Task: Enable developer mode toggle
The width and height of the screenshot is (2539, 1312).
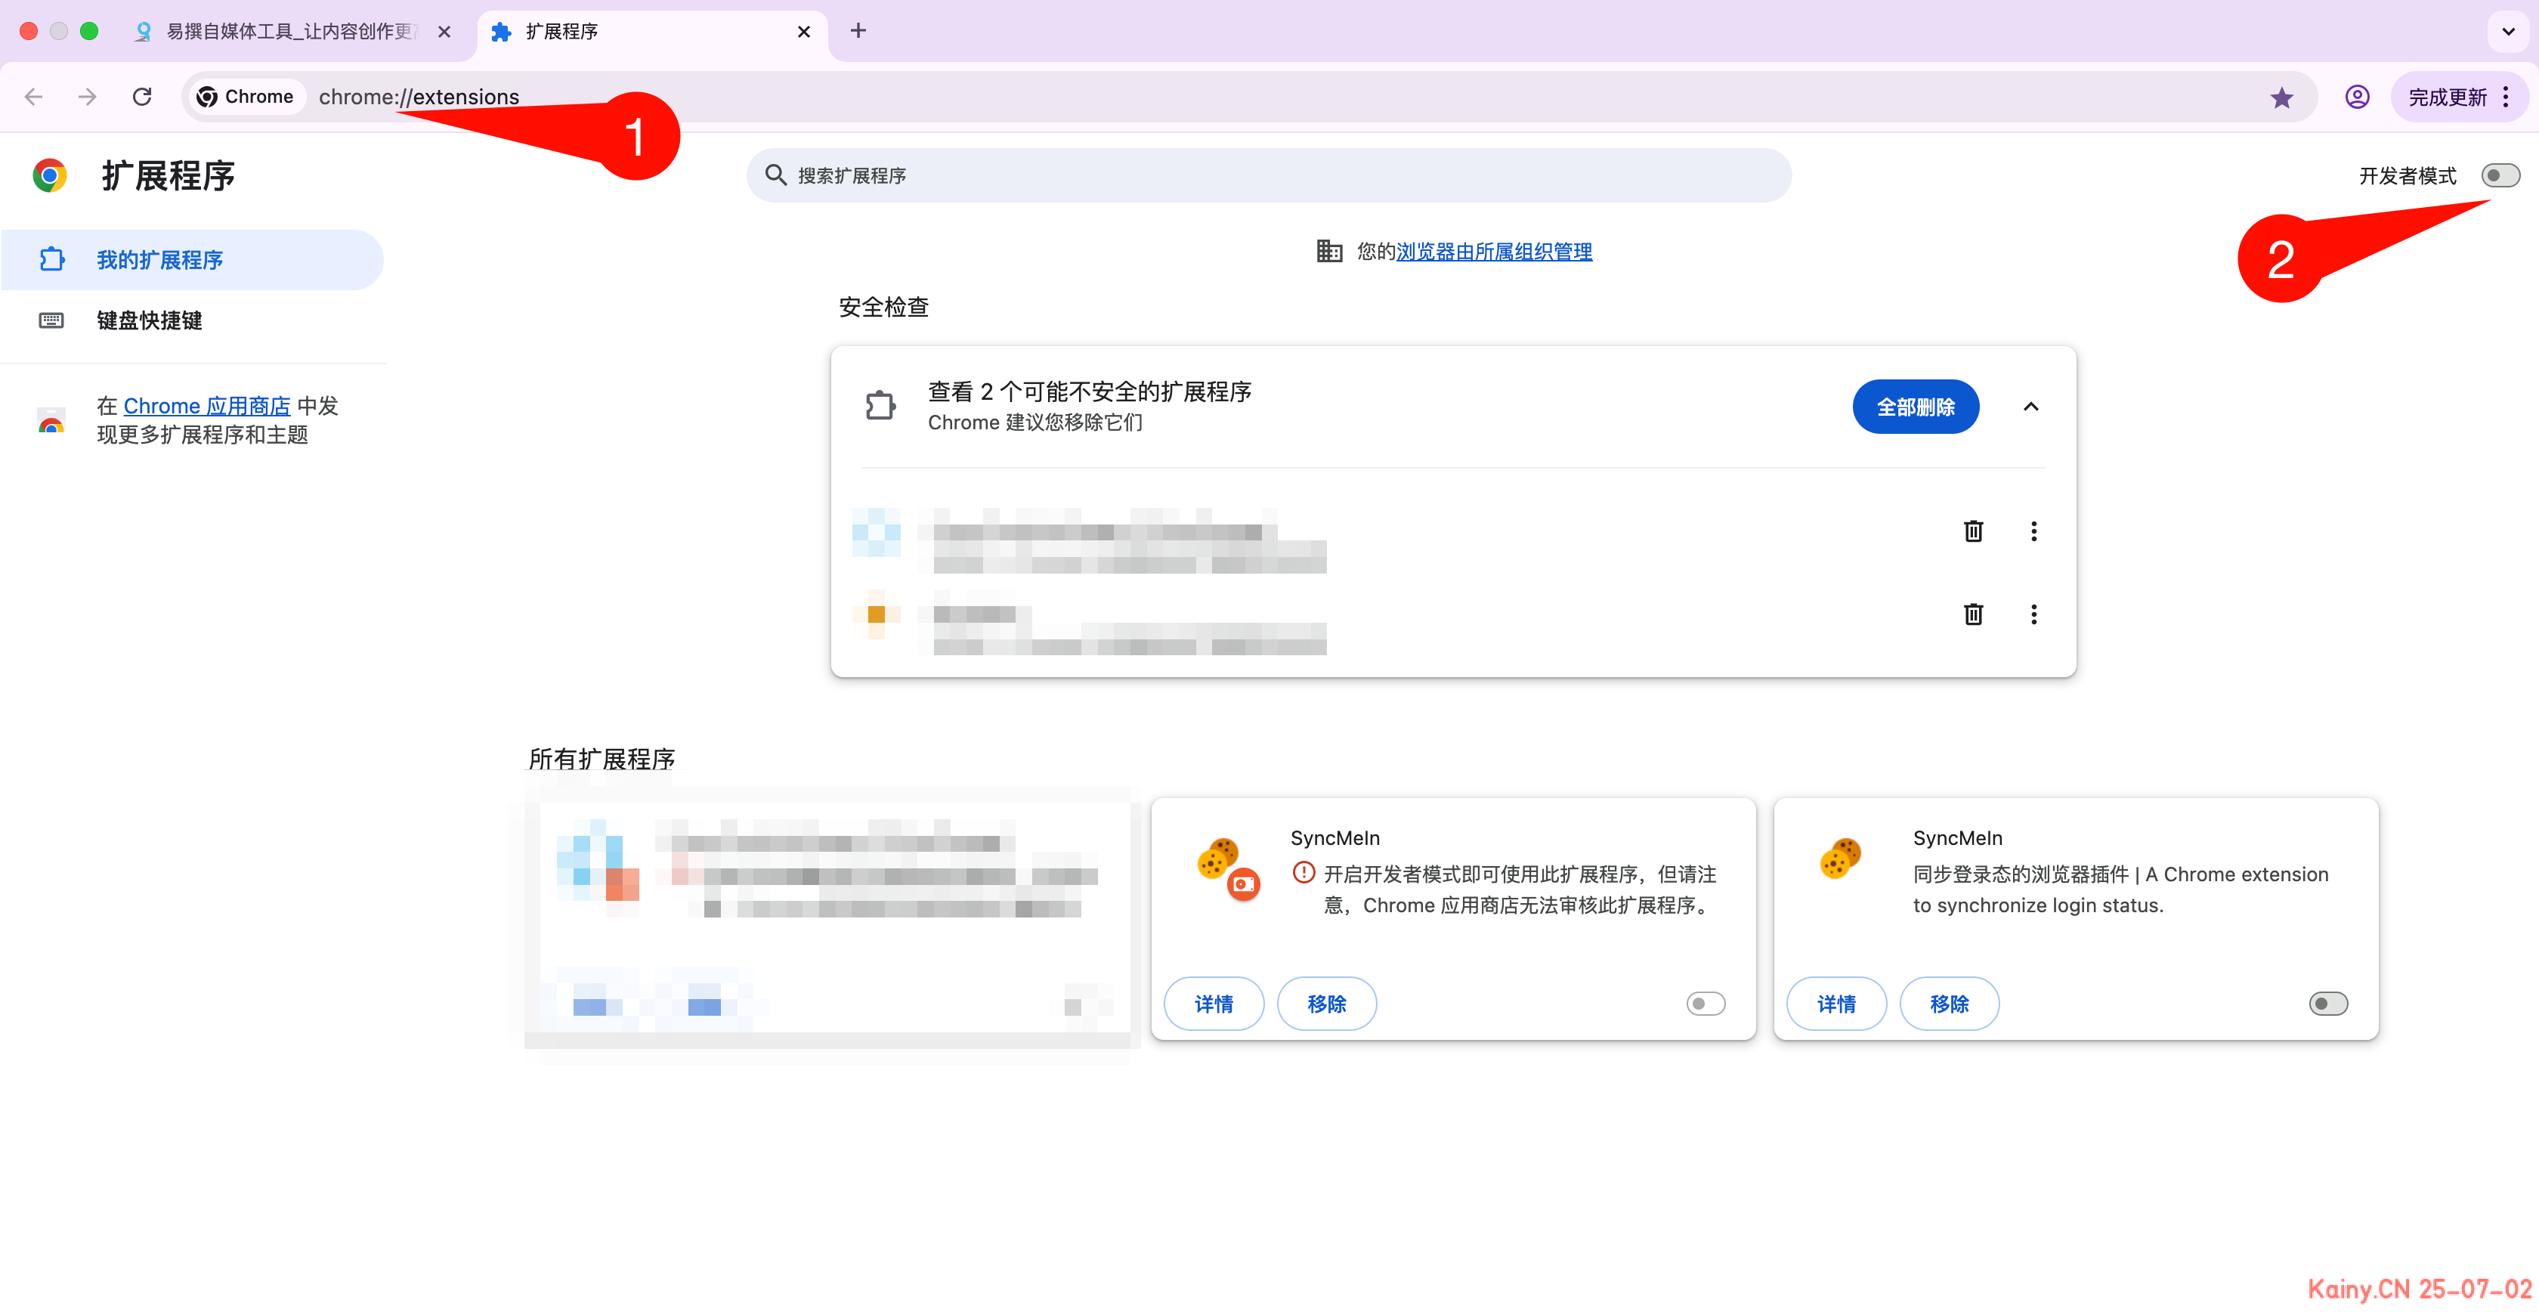Action: pyautogui.click(x=2500, y=175)
